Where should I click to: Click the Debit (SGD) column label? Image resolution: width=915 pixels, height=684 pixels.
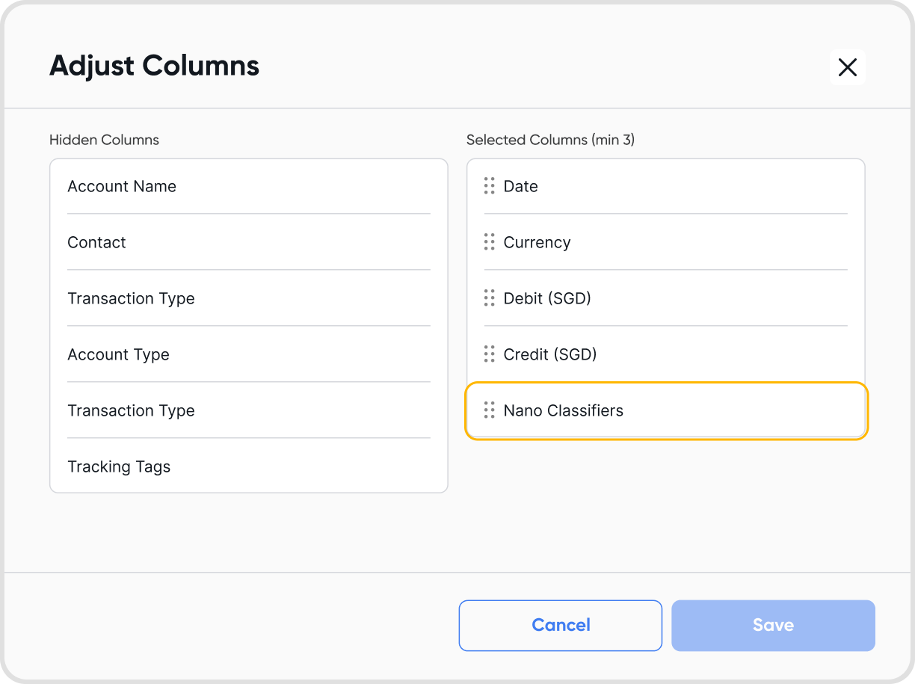(547, 298)
